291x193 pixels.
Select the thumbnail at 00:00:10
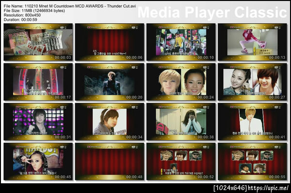point(181,42)
